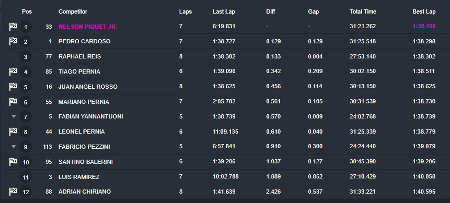Sort by Best Lap column header
Image resolution: width=450 pixels, height=203 pixels.
[x=424, y=12]
